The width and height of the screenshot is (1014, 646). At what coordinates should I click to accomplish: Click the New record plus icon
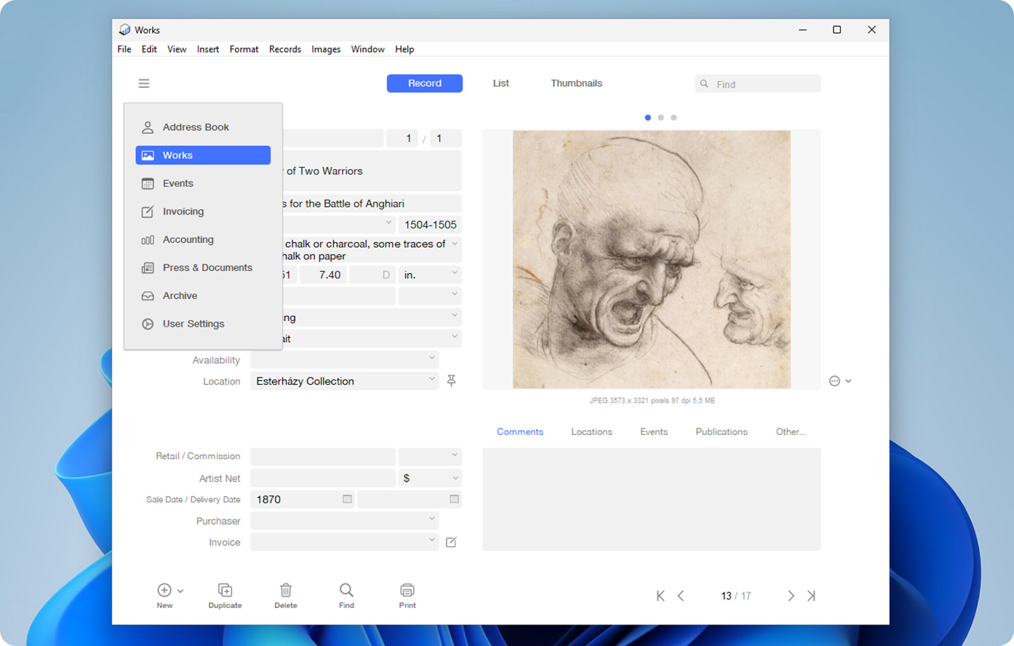164,590
